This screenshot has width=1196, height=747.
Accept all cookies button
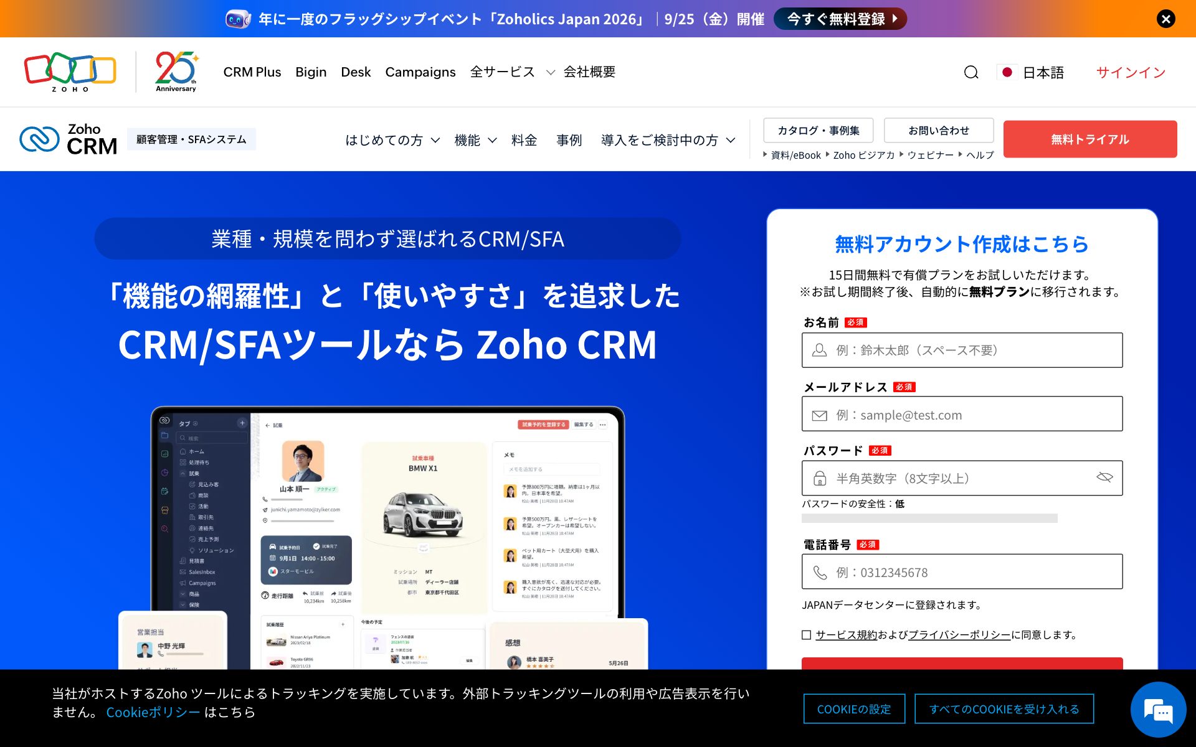[x=1004, y=709]
